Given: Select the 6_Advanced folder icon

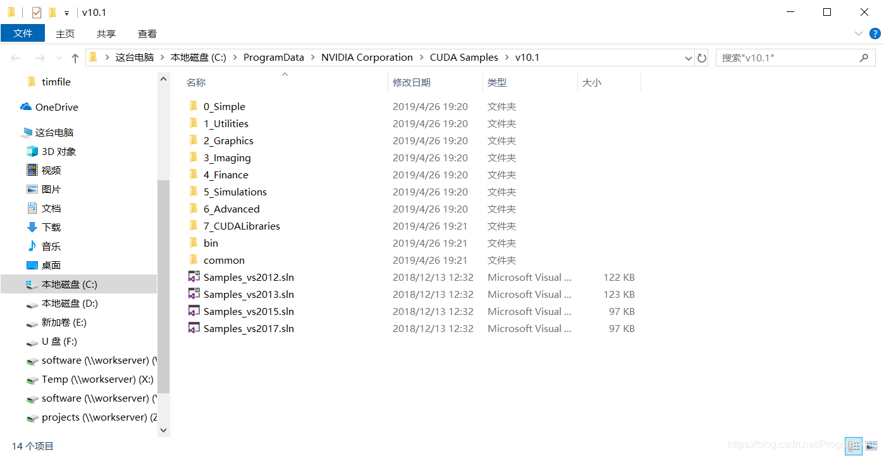Looking at the screenshot, I should coord(193,209).
